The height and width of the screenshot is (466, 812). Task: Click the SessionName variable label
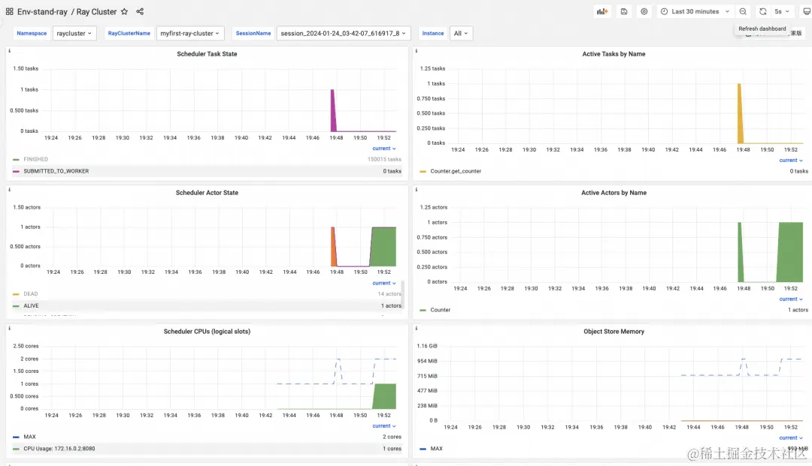[253, 33]
